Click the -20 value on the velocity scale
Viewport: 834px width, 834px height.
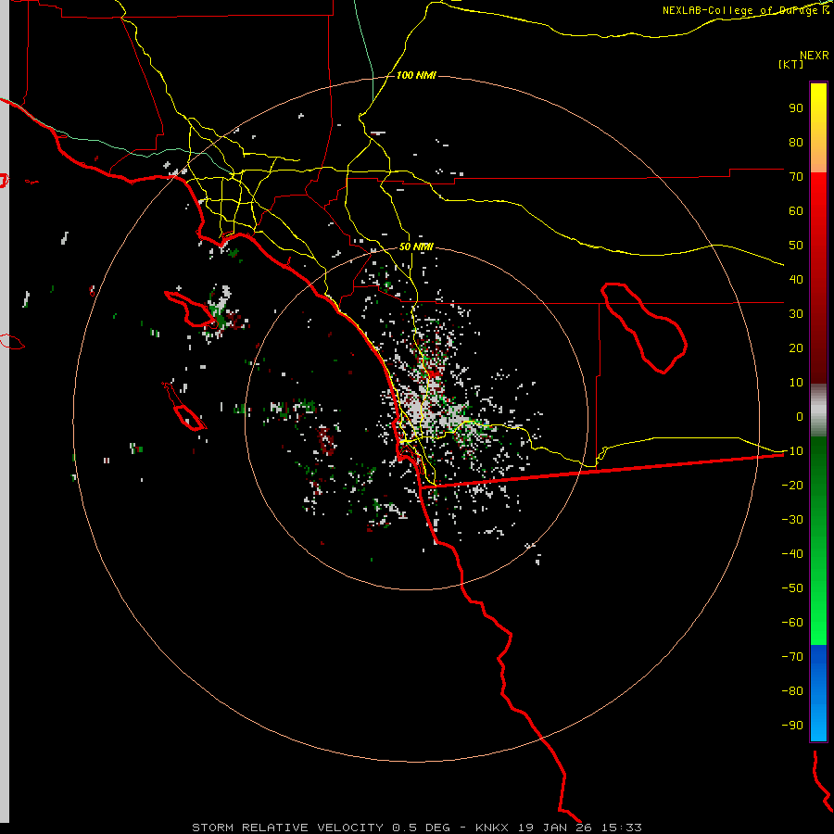[792, 485]
